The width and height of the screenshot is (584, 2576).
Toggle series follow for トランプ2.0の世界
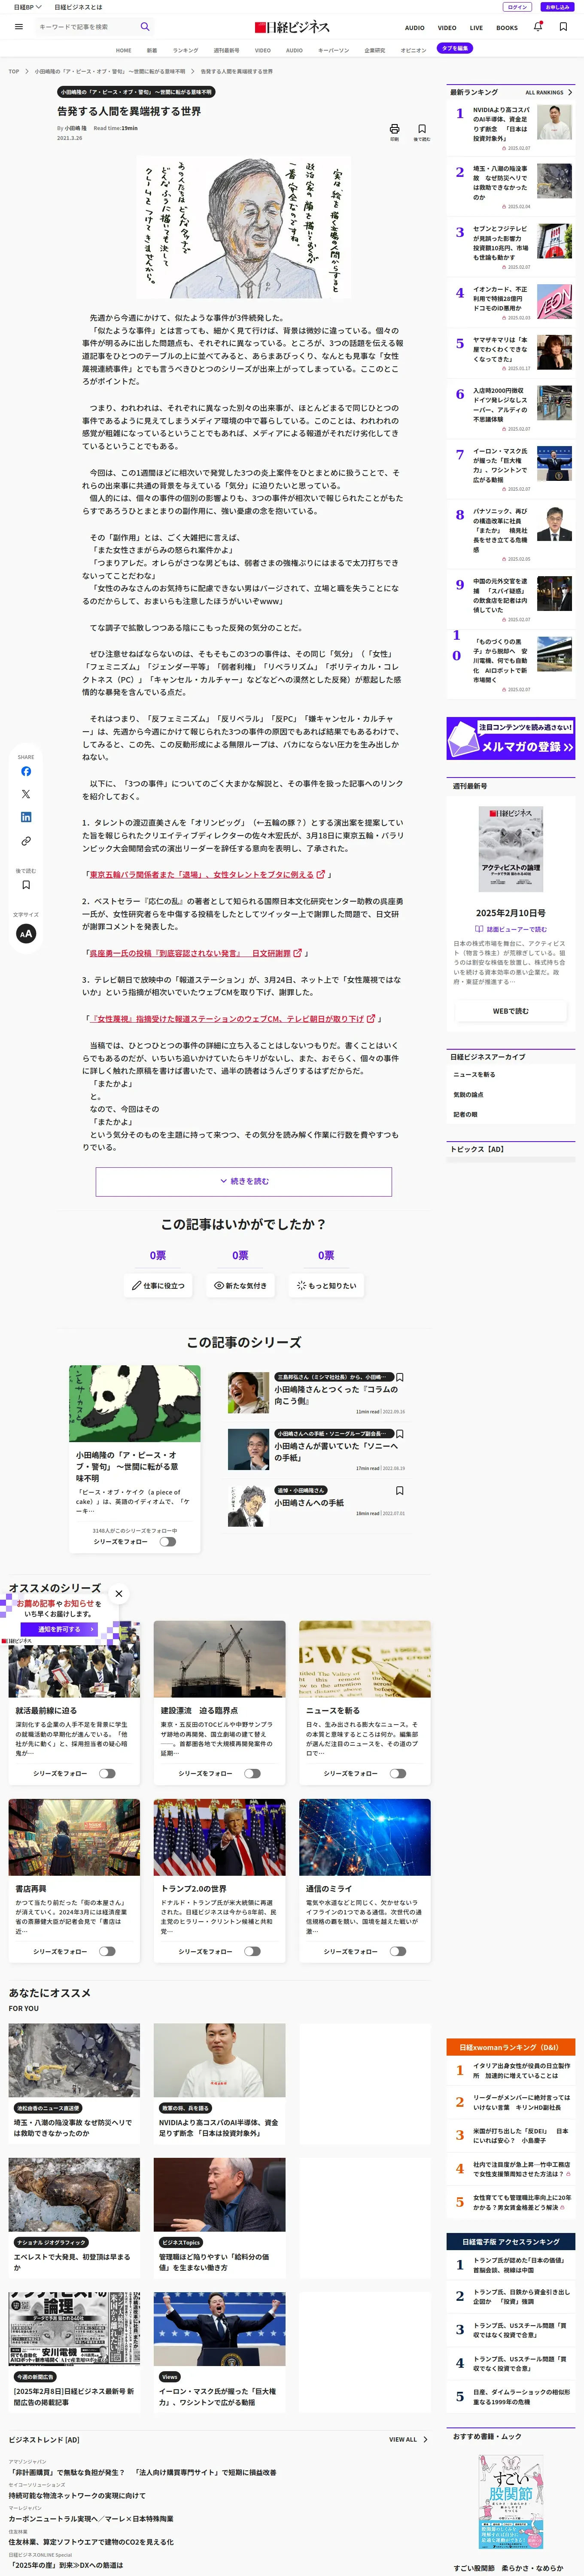pos(252,1951)
